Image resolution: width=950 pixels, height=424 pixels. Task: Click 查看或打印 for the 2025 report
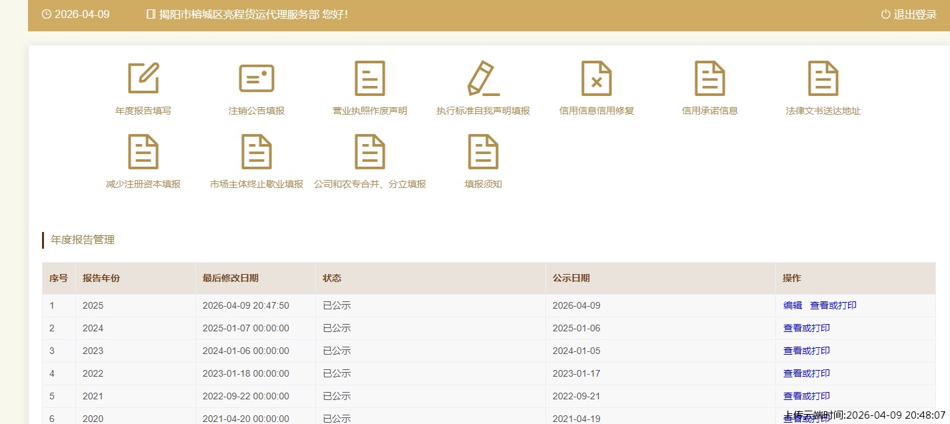(833, 305)
